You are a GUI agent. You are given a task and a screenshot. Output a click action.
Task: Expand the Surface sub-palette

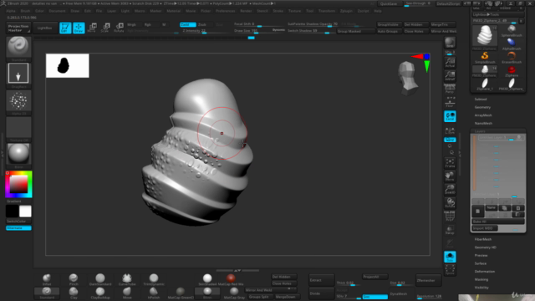point(481,263)
